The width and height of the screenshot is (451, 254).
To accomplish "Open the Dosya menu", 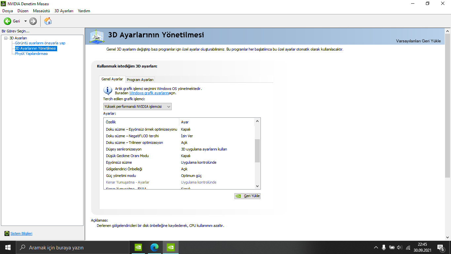I will (x=8, y=11).
